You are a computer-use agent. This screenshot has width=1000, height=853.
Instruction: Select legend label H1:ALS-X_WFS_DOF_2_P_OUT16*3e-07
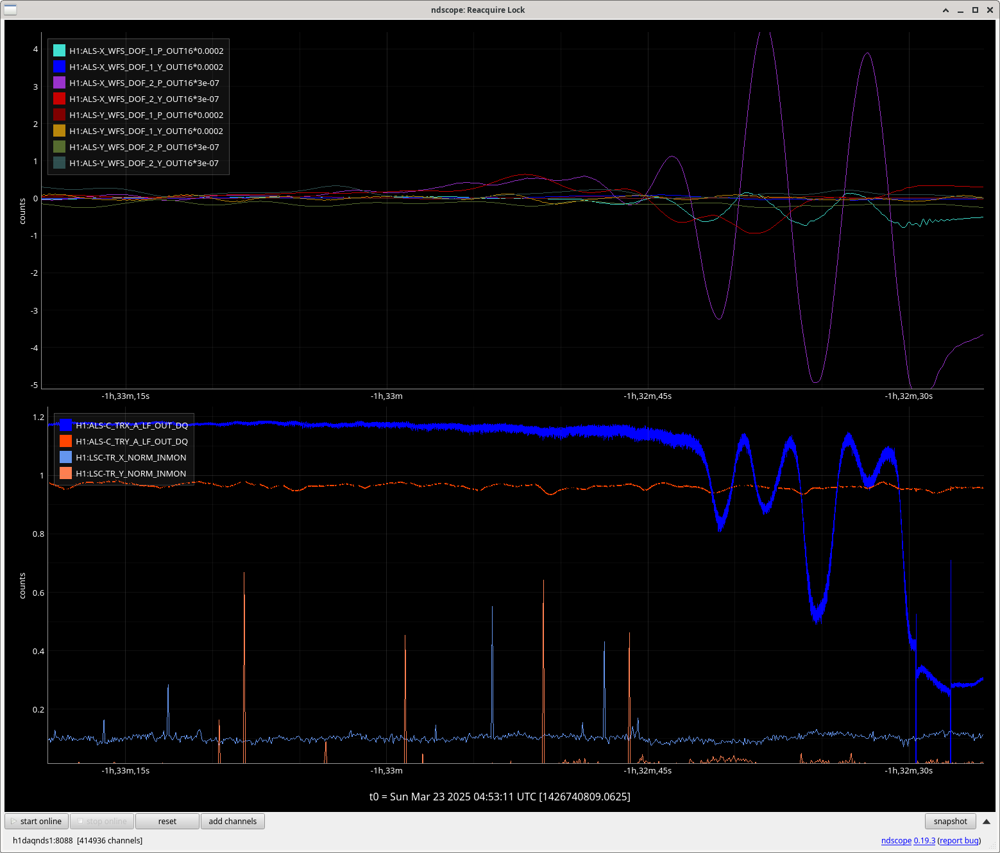[x=144, y=83]
